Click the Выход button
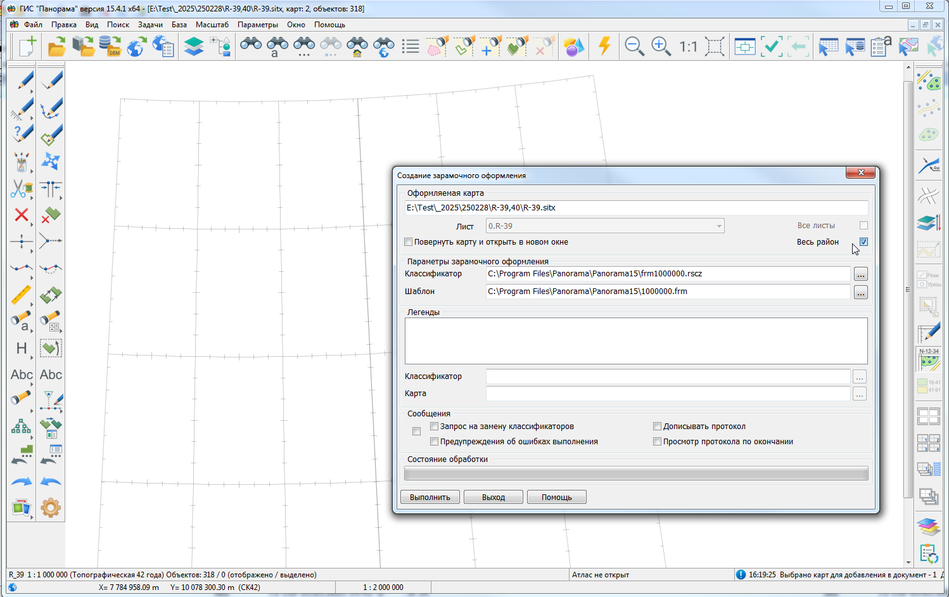Image resolution: width=949 pixels, height=597 pixels. coord(494,497)
